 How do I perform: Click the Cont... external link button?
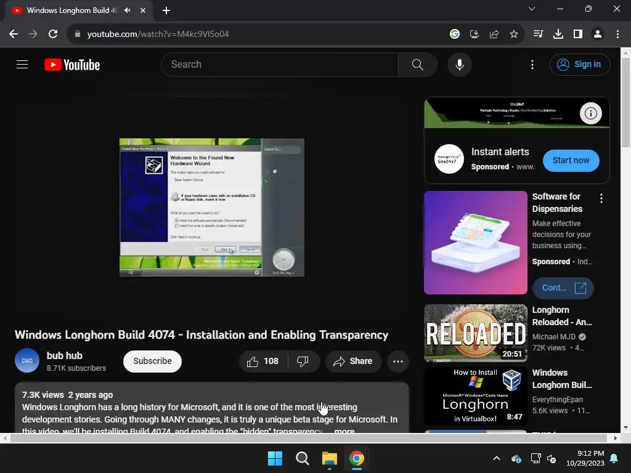(563, 288)
